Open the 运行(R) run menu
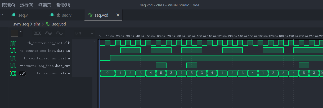The width and height of the screenshot is (323, 108). point(27,5)
